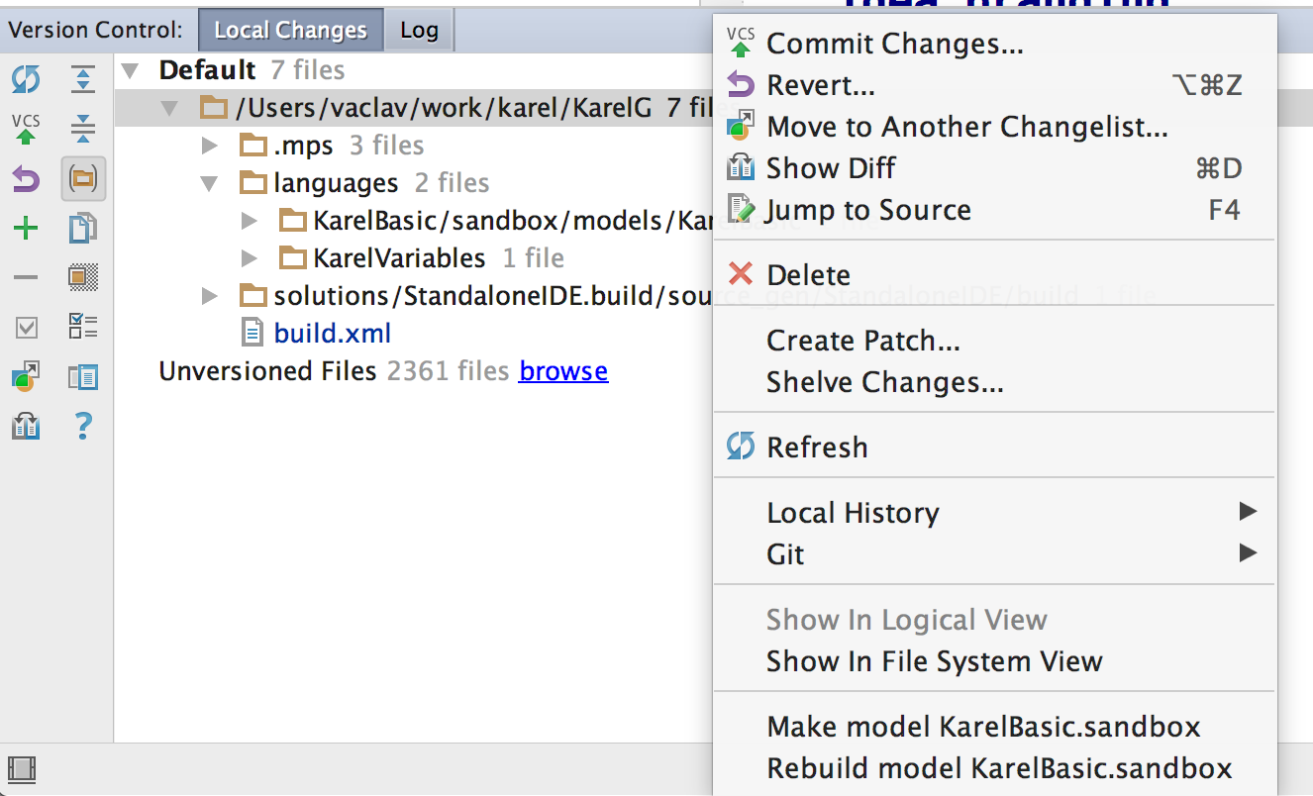Screen dimensions: 1313x796
Task: Click the expand all toolbar icon
Action: click(83, 79)
